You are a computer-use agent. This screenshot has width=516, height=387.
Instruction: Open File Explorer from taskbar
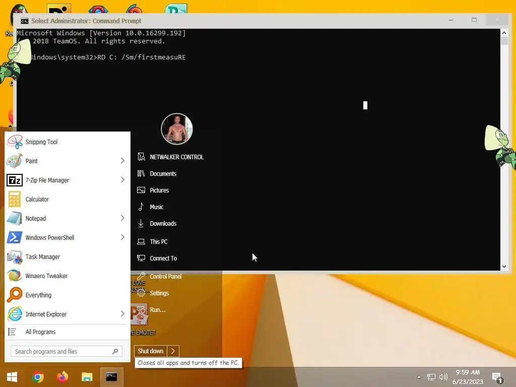(87, 377)
